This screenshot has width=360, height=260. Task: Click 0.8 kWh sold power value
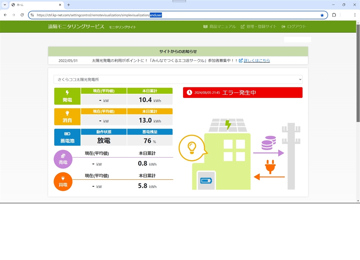pyautogui.click(x=147, y=163)
